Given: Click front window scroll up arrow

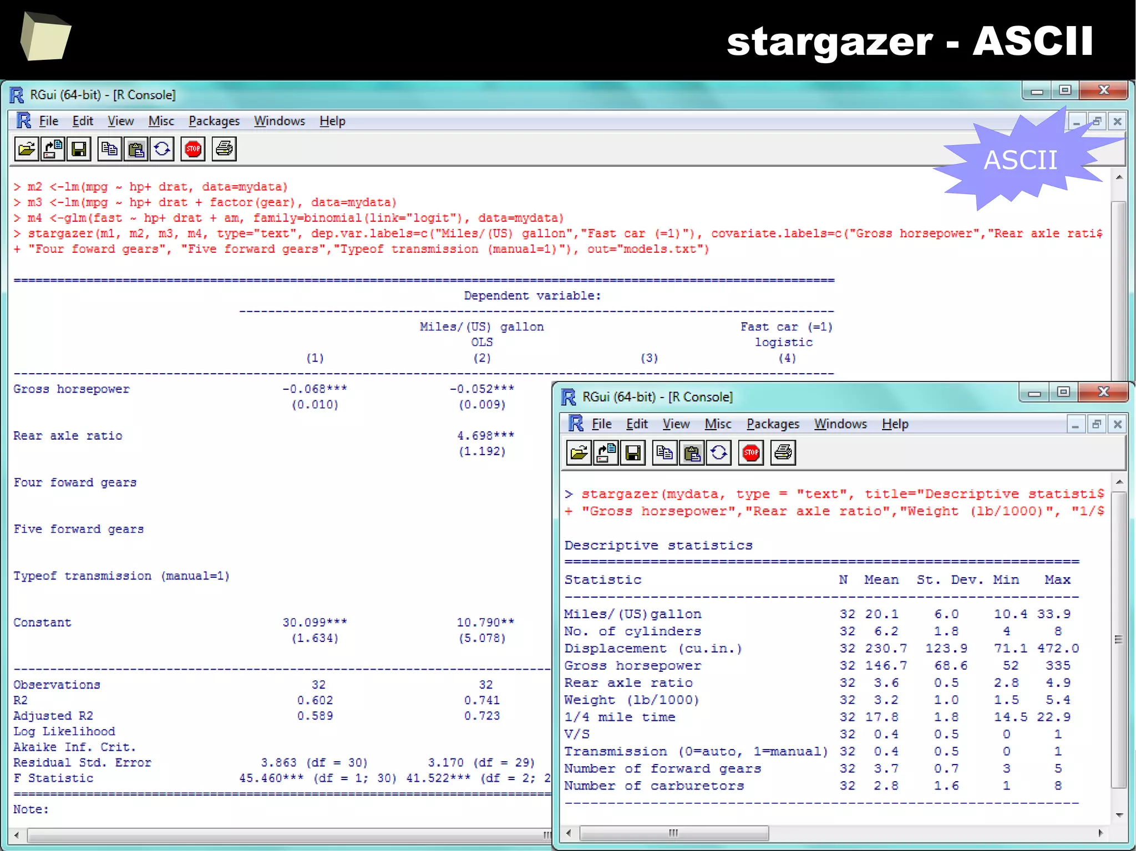Looking at the screenshot, I should pyautogui.click(x=1119, y=482).
